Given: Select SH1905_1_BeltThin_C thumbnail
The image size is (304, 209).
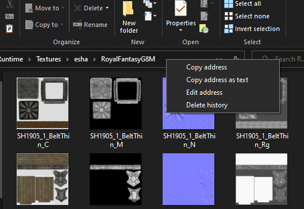Looking at the screenshot, I should click(x=43, y=103).
